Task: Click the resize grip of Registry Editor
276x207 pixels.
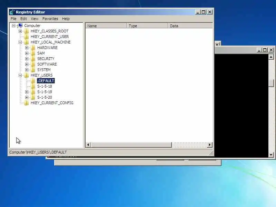Action: tap(211, 154)
